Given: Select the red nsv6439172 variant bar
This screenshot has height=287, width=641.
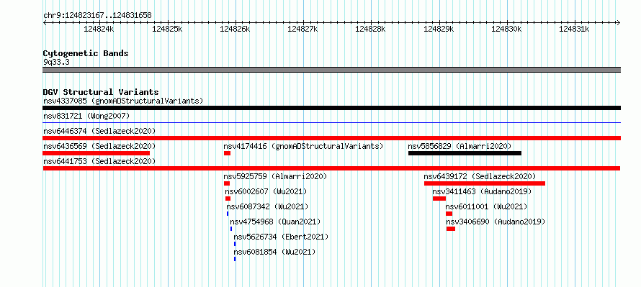Looking at the screenshot, I should [485, 183].
